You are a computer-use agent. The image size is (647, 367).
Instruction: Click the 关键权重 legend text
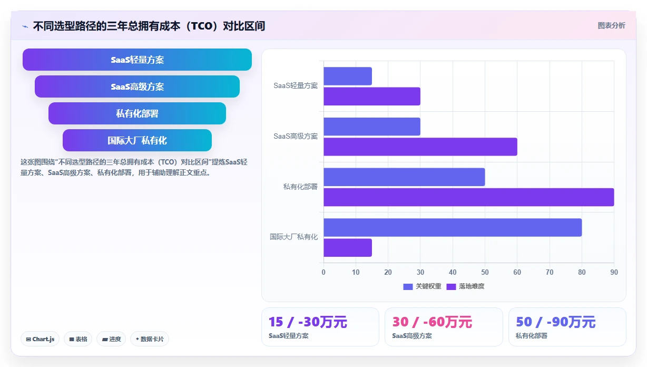coord(428,286)
